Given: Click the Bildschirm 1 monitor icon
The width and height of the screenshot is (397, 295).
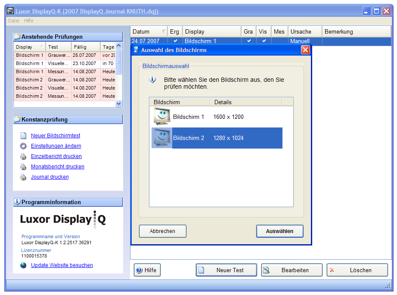Looking at the screenshot, I should [x=162, y=116].
